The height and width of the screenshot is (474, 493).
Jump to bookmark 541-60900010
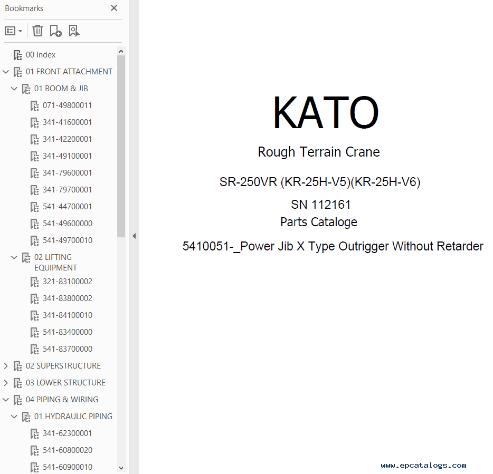[68, 467]
